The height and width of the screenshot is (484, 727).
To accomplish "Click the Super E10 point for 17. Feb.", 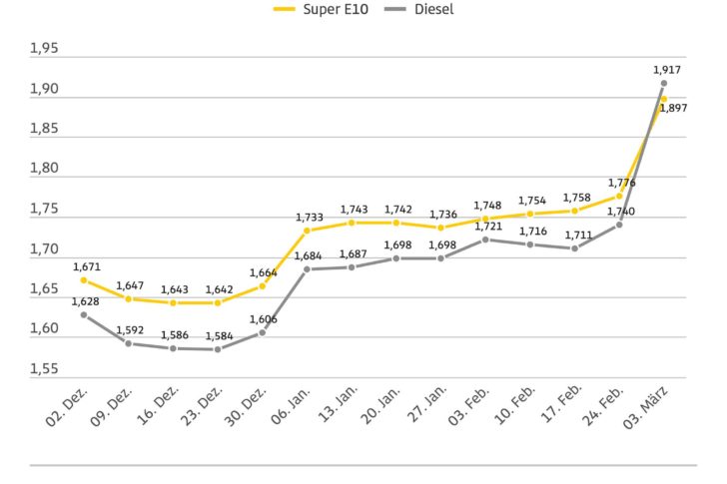I will click(574, 211).
